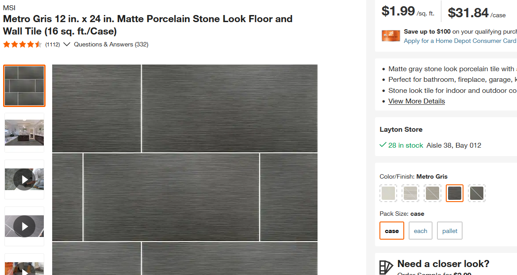Play the partially visible bottom video thumbnail
Image resolution: width=517 pixels, height=275 pixels.
coord(24,268)
